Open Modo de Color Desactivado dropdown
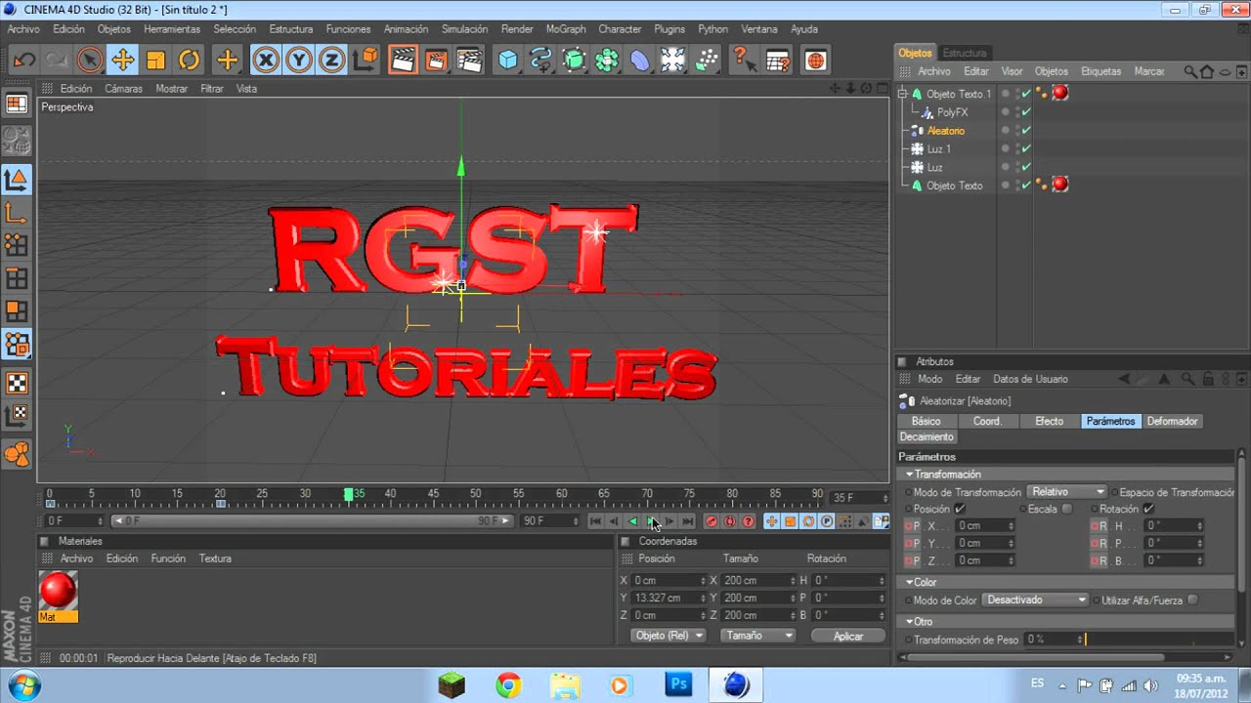 (x=1035, y=600)
